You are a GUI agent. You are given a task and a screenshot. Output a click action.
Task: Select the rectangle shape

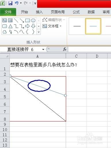pyautogui.click(x=28, y=20)
